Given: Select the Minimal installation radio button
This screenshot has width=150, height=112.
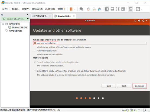Looking at the screenshot, I should tap(35, 50).
